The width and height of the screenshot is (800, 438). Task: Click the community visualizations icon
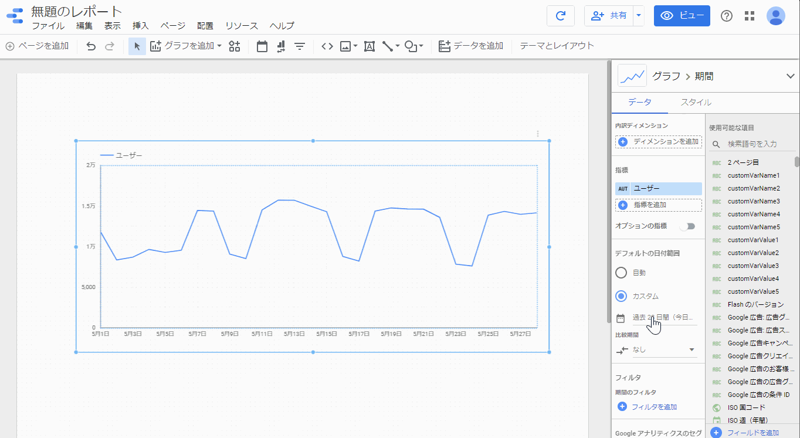click(235, 46)
